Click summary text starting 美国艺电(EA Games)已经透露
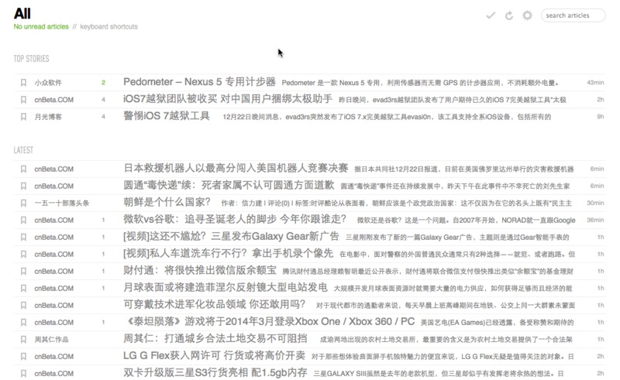 (497, 322)
